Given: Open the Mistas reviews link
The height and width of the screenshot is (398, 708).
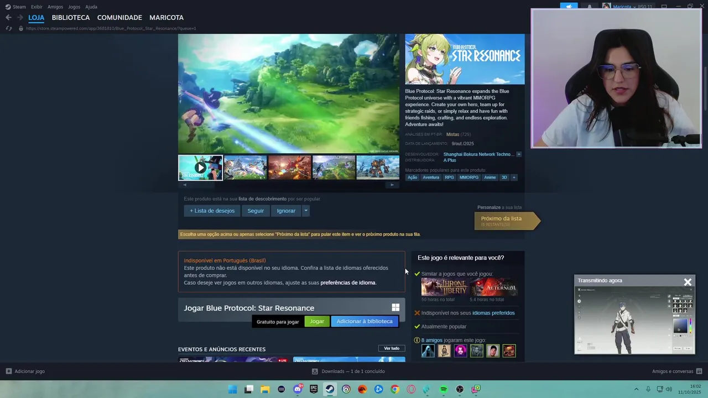Looking at the screenshot, I should tap(452, 134).
